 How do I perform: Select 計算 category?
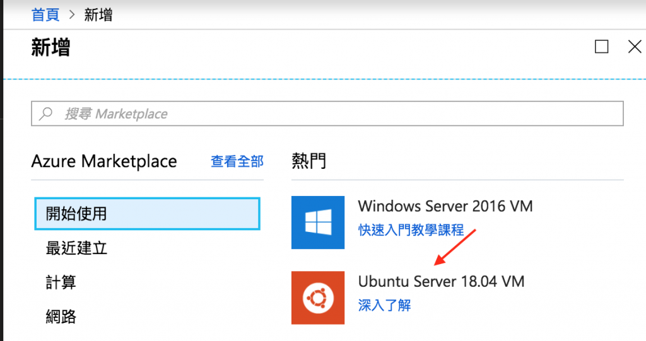61,282
